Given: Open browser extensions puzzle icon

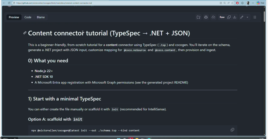Looking at the screenshot, I should (x=242, y=3).
